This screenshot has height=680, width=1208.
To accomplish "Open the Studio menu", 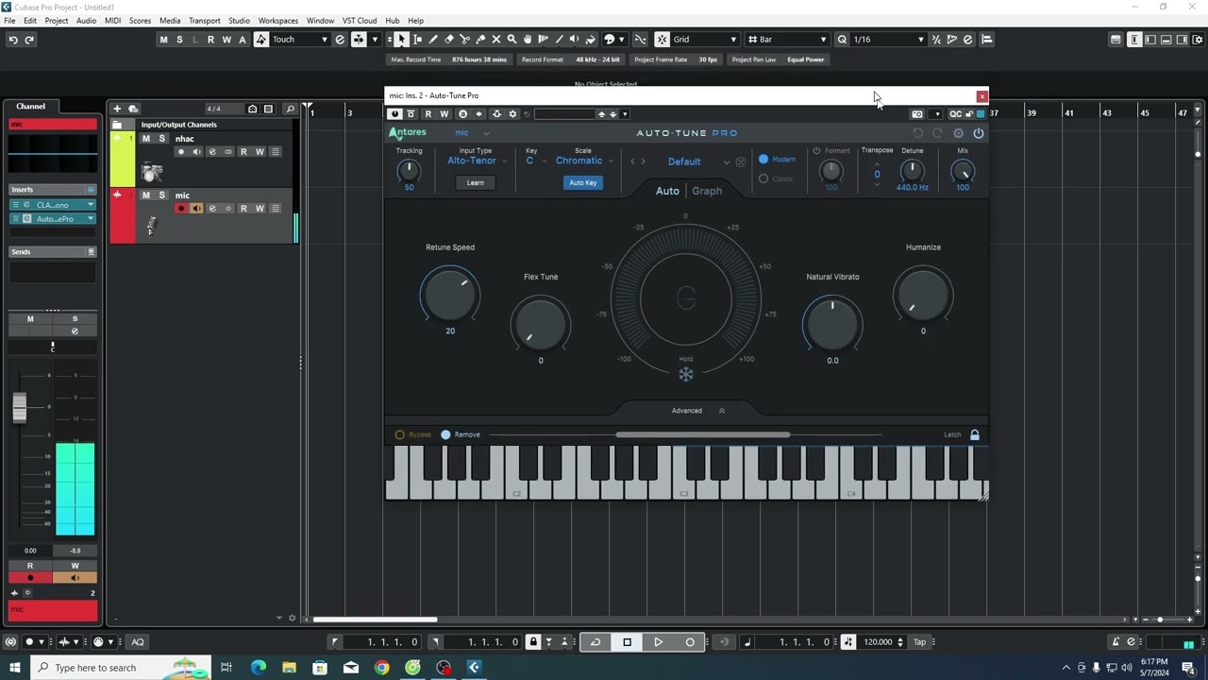I will tap(239, 20).
